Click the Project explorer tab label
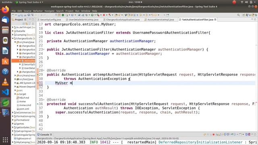Screen dimensions: 258x145 (x=19, y=20)
